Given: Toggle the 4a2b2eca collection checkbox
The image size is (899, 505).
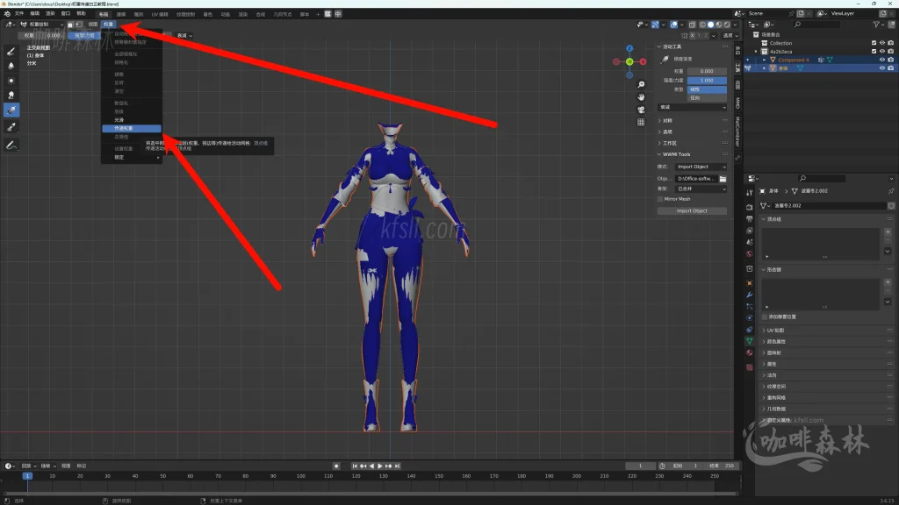Looking at the screenshot, I should pyautogui.click(x=874, y=52).
